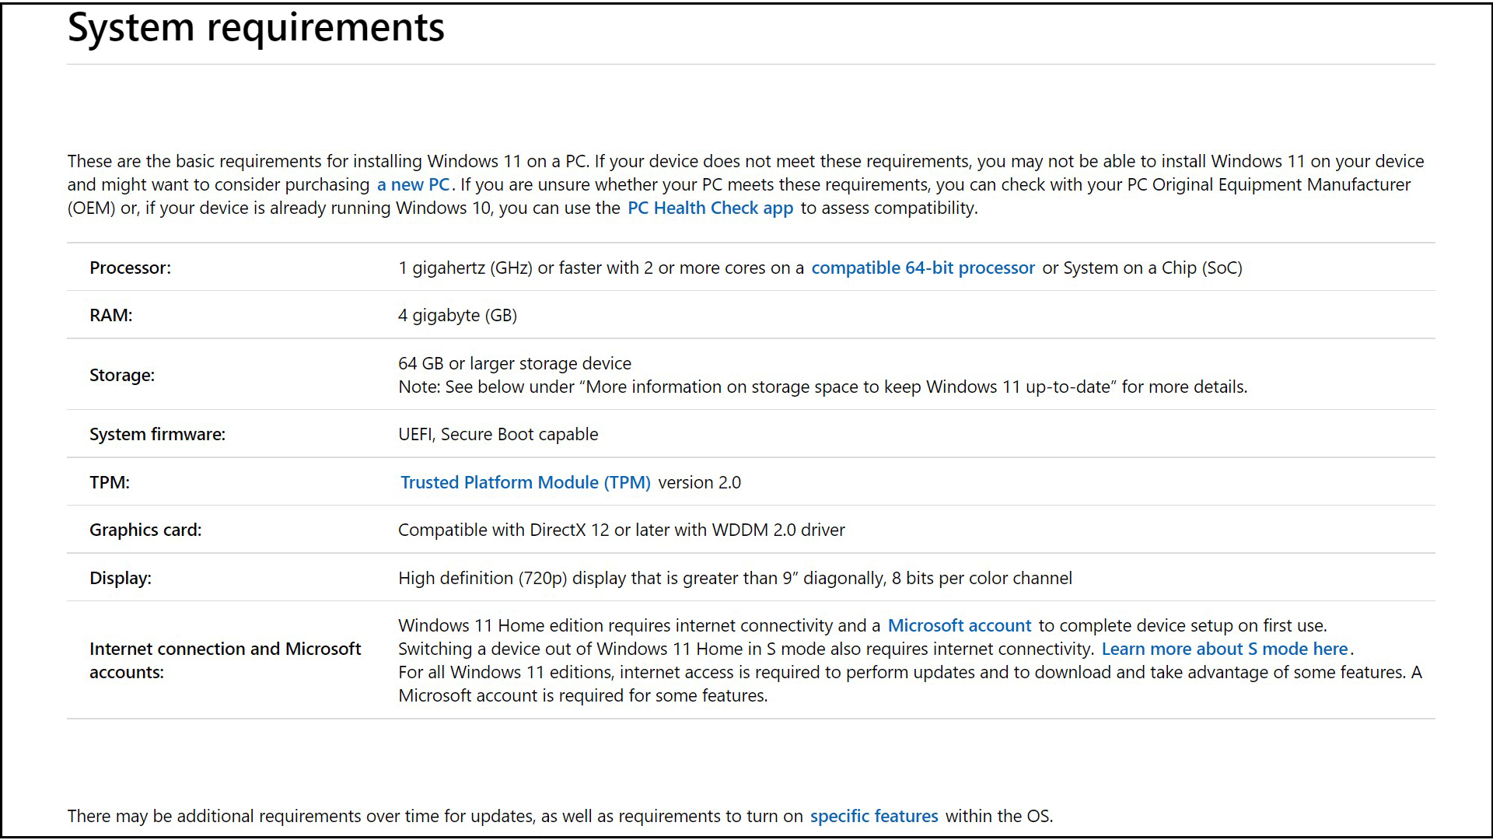Viewport: 1493px width, 840px height.
Task: Follow the 'specific features' link
Action: pos(874,817)
